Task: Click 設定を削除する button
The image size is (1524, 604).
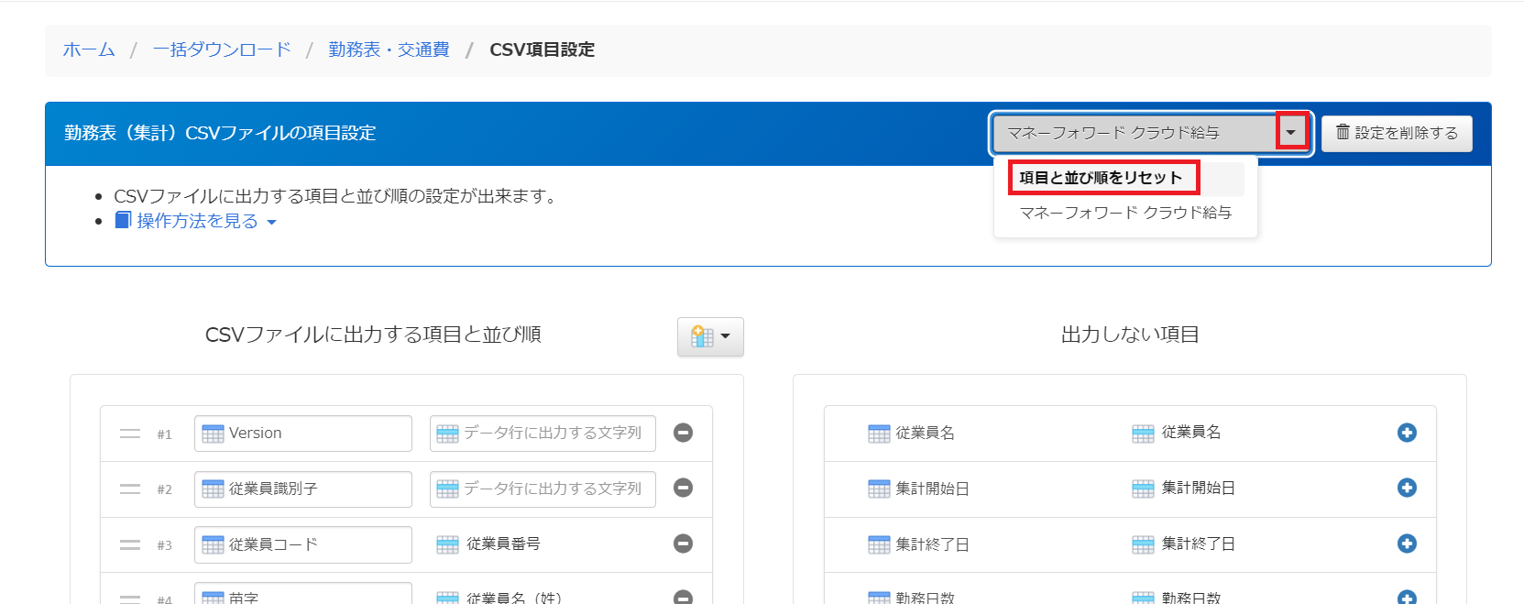Action: 1397,133
